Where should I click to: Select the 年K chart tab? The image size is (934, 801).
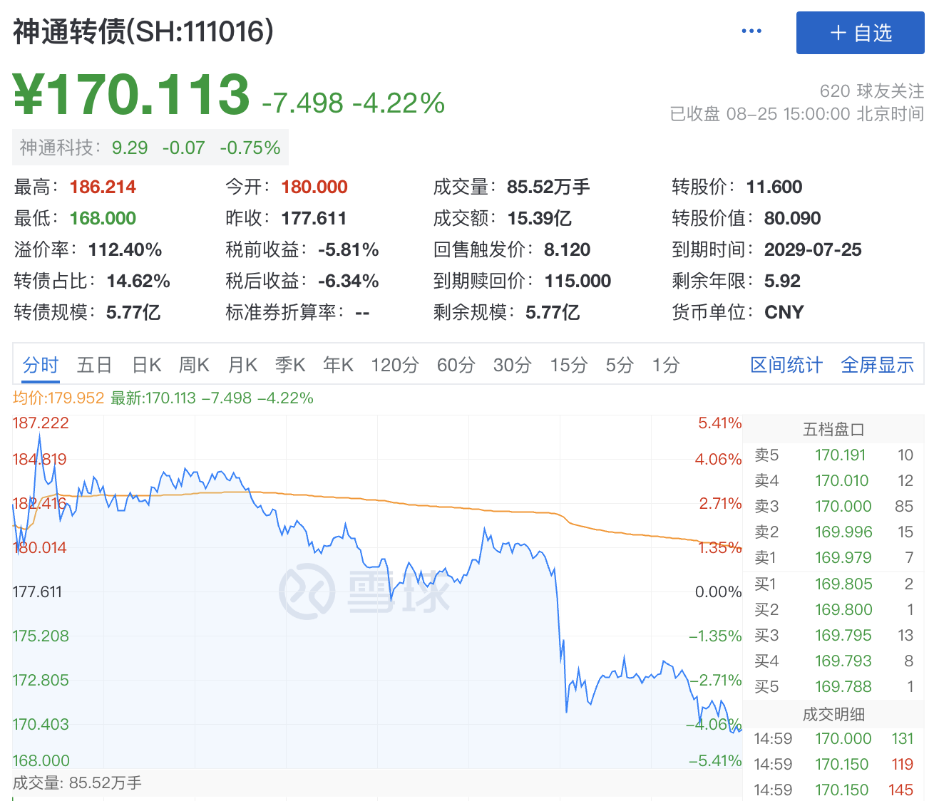pos(338,366)
